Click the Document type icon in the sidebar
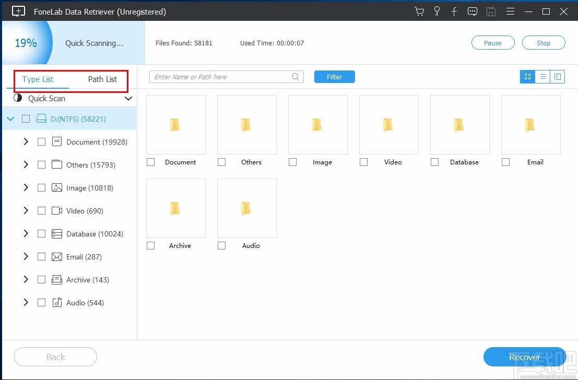 [x=57, y=141]
